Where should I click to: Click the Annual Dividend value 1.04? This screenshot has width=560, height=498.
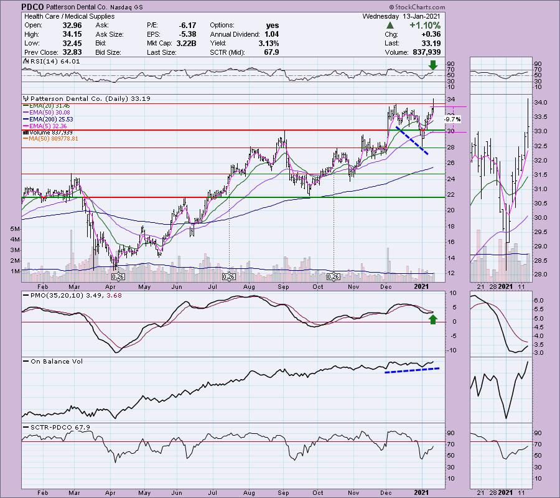tap(271, 34)
